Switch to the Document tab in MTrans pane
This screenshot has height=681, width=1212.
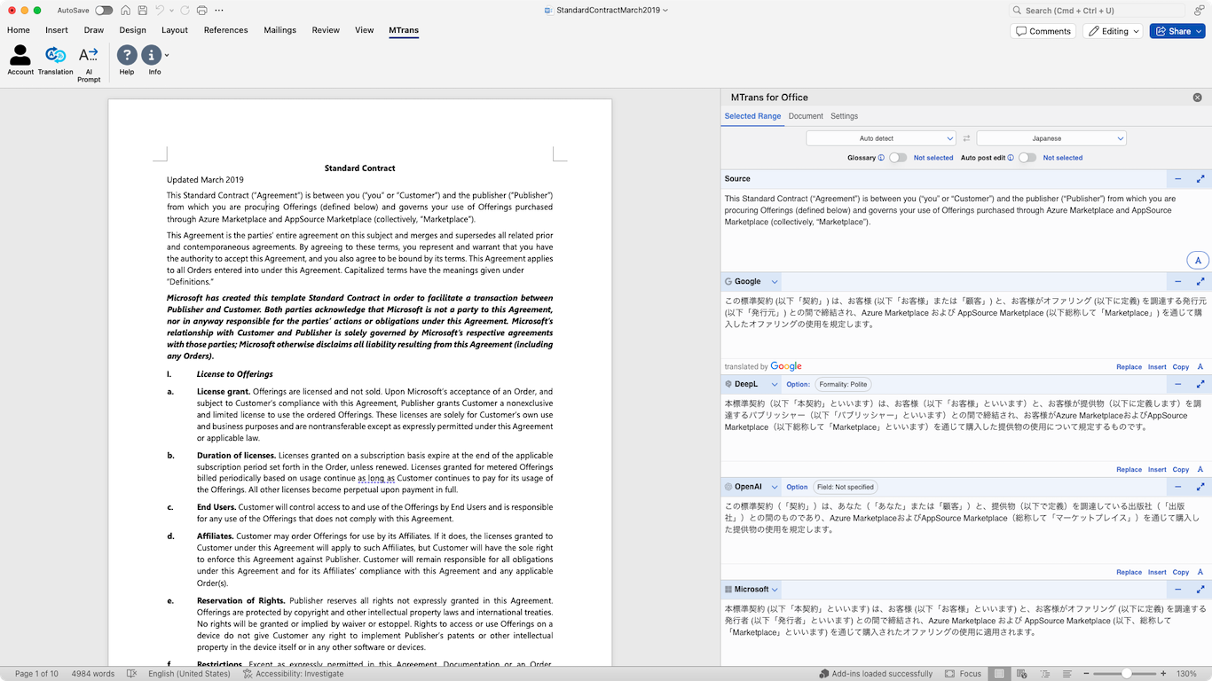pos(806,116)
